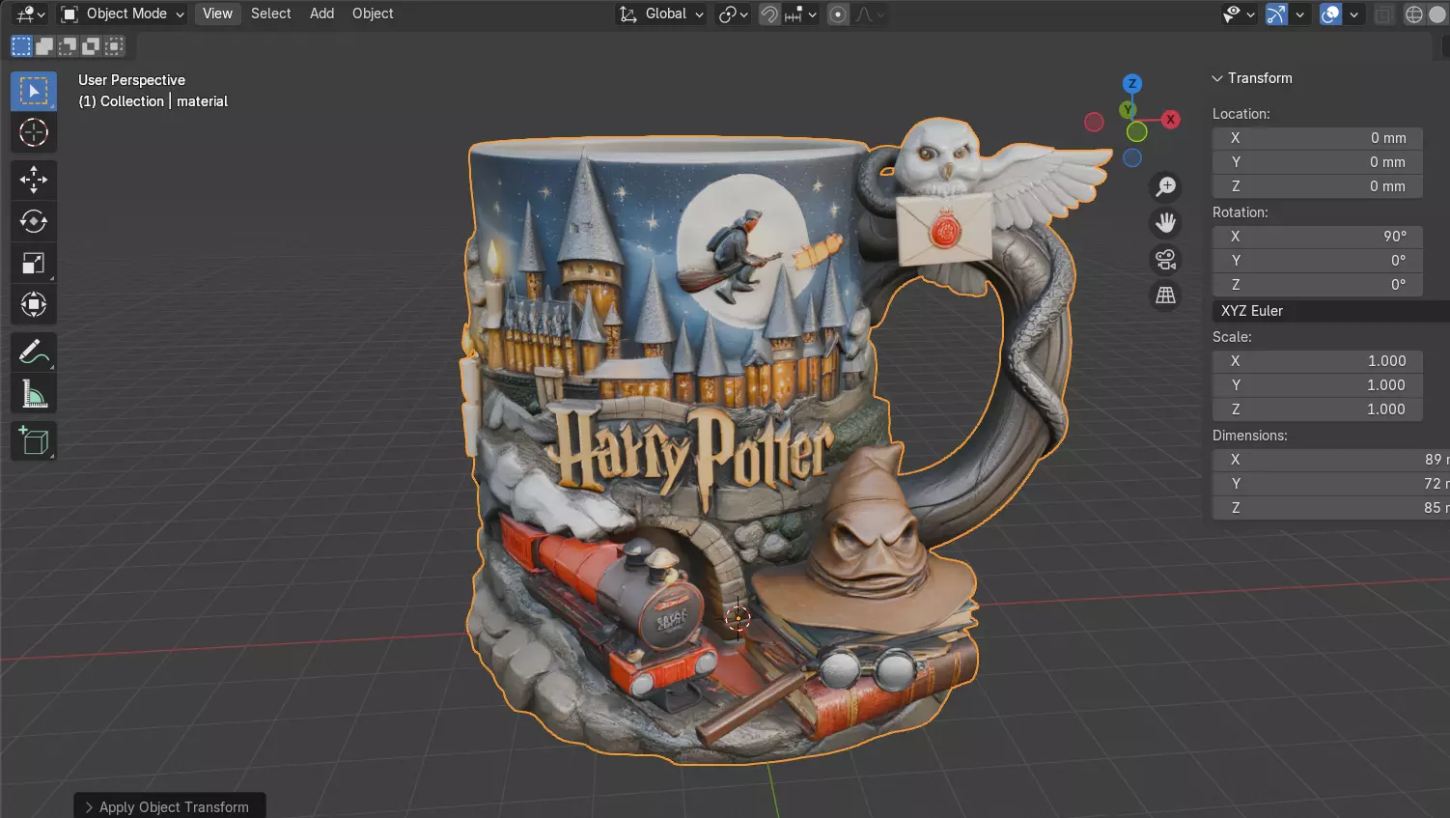Click the Location X field
The image size is (1450, 818).
click(x=1318, y=138)
